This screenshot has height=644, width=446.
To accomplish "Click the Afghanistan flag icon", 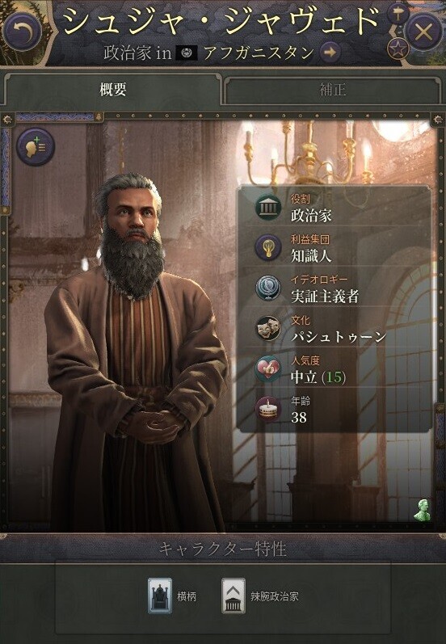I will pyautogui.click(x=187, y=53).
